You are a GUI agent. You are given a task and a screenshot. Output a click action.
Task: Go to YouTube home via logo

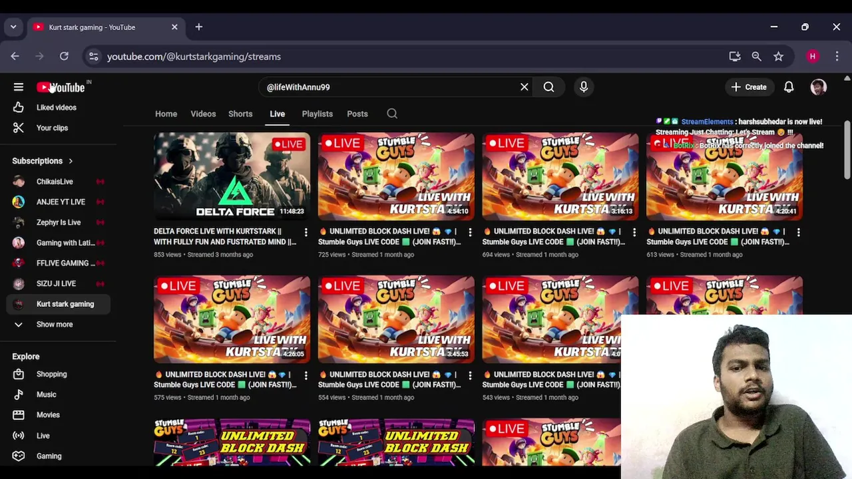tap(61, 87)
